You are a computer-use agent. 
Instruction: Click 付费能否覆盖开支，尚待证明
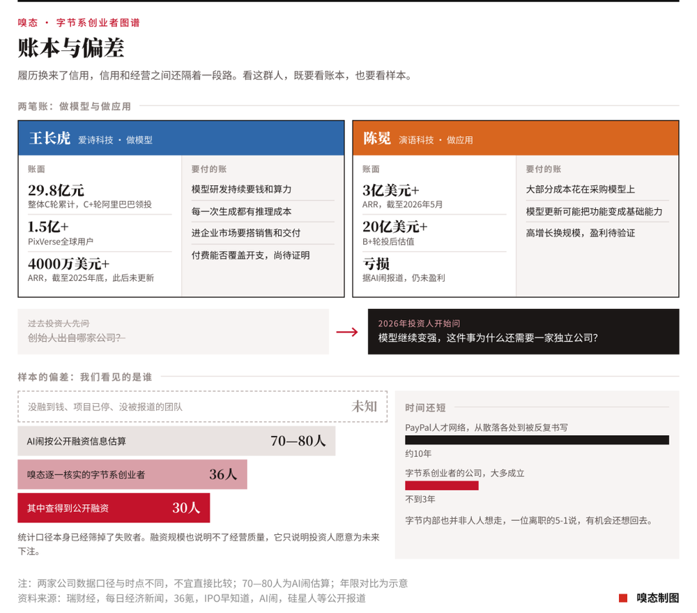pos(250,255)
